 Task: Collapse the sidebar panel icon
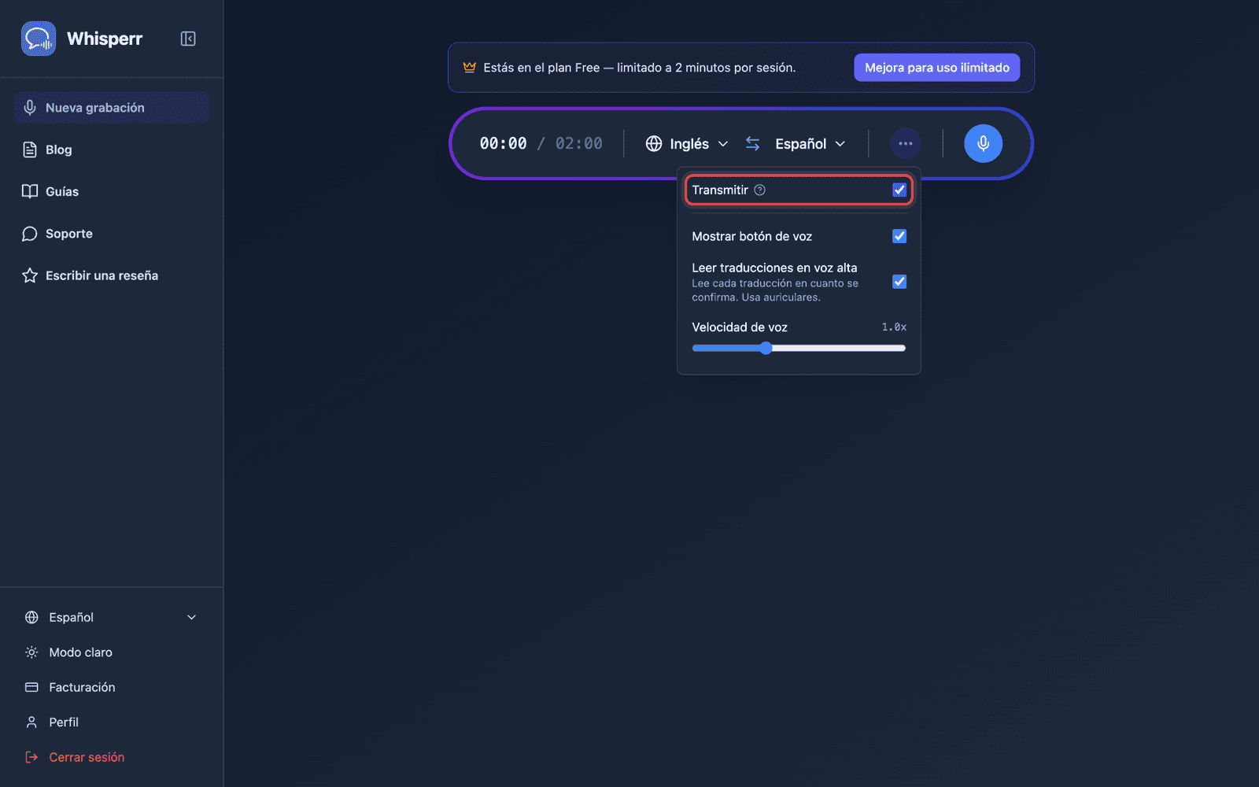[188, 39]
